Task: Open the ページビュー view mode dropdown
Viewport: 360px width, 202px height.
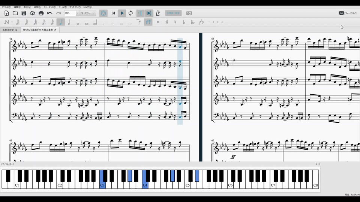Action: coord(88,13)
